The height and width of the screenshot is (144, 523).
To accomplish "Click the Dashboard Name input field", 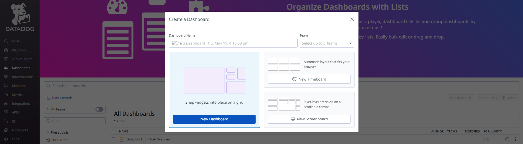I will tap(233, 43).
